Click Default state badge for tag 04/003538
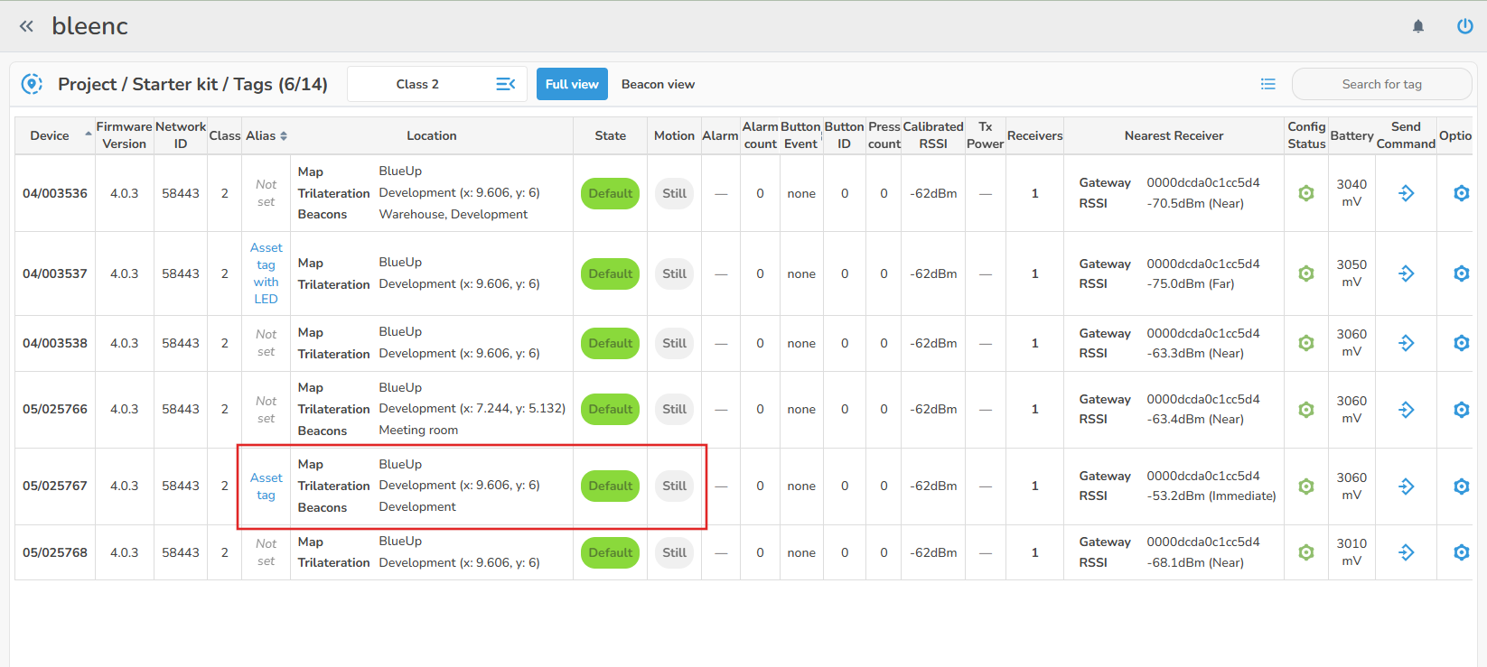 pos(610,344)
